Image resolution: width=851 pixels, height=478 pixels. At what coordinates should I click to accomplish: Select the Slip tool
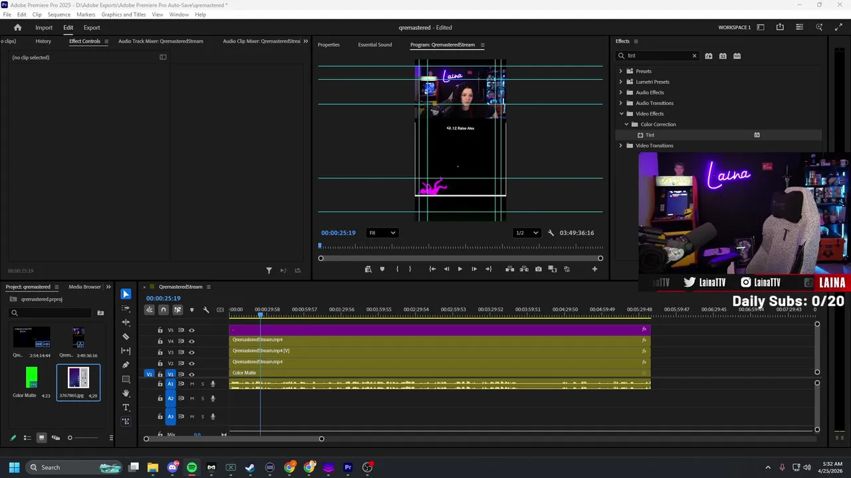(126, 351)
